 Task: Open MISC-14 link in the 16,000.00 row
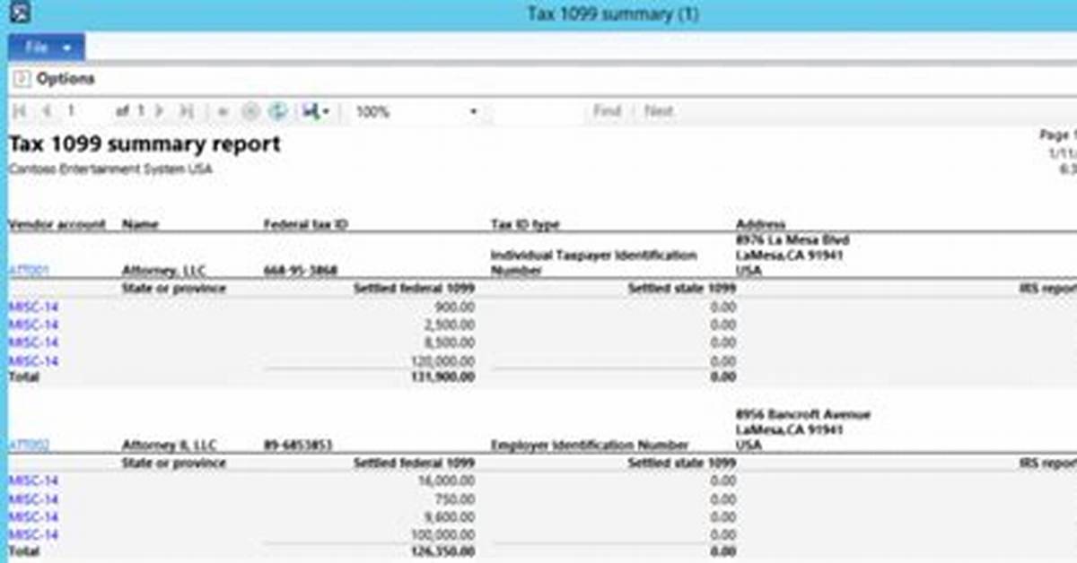(33, 481)
